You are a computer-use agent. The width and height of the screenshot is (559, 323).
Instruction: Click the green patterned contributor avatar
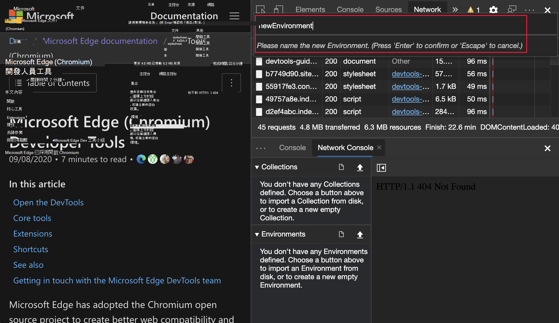(153, 159)
